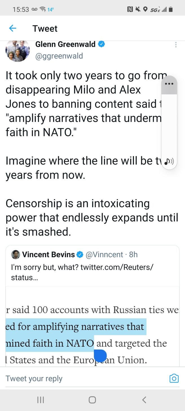Tap Glenn Greenwald's profile picture
The height and width of the screenshot is (411, 185).
pyautogui.click(x=17, y=50)
